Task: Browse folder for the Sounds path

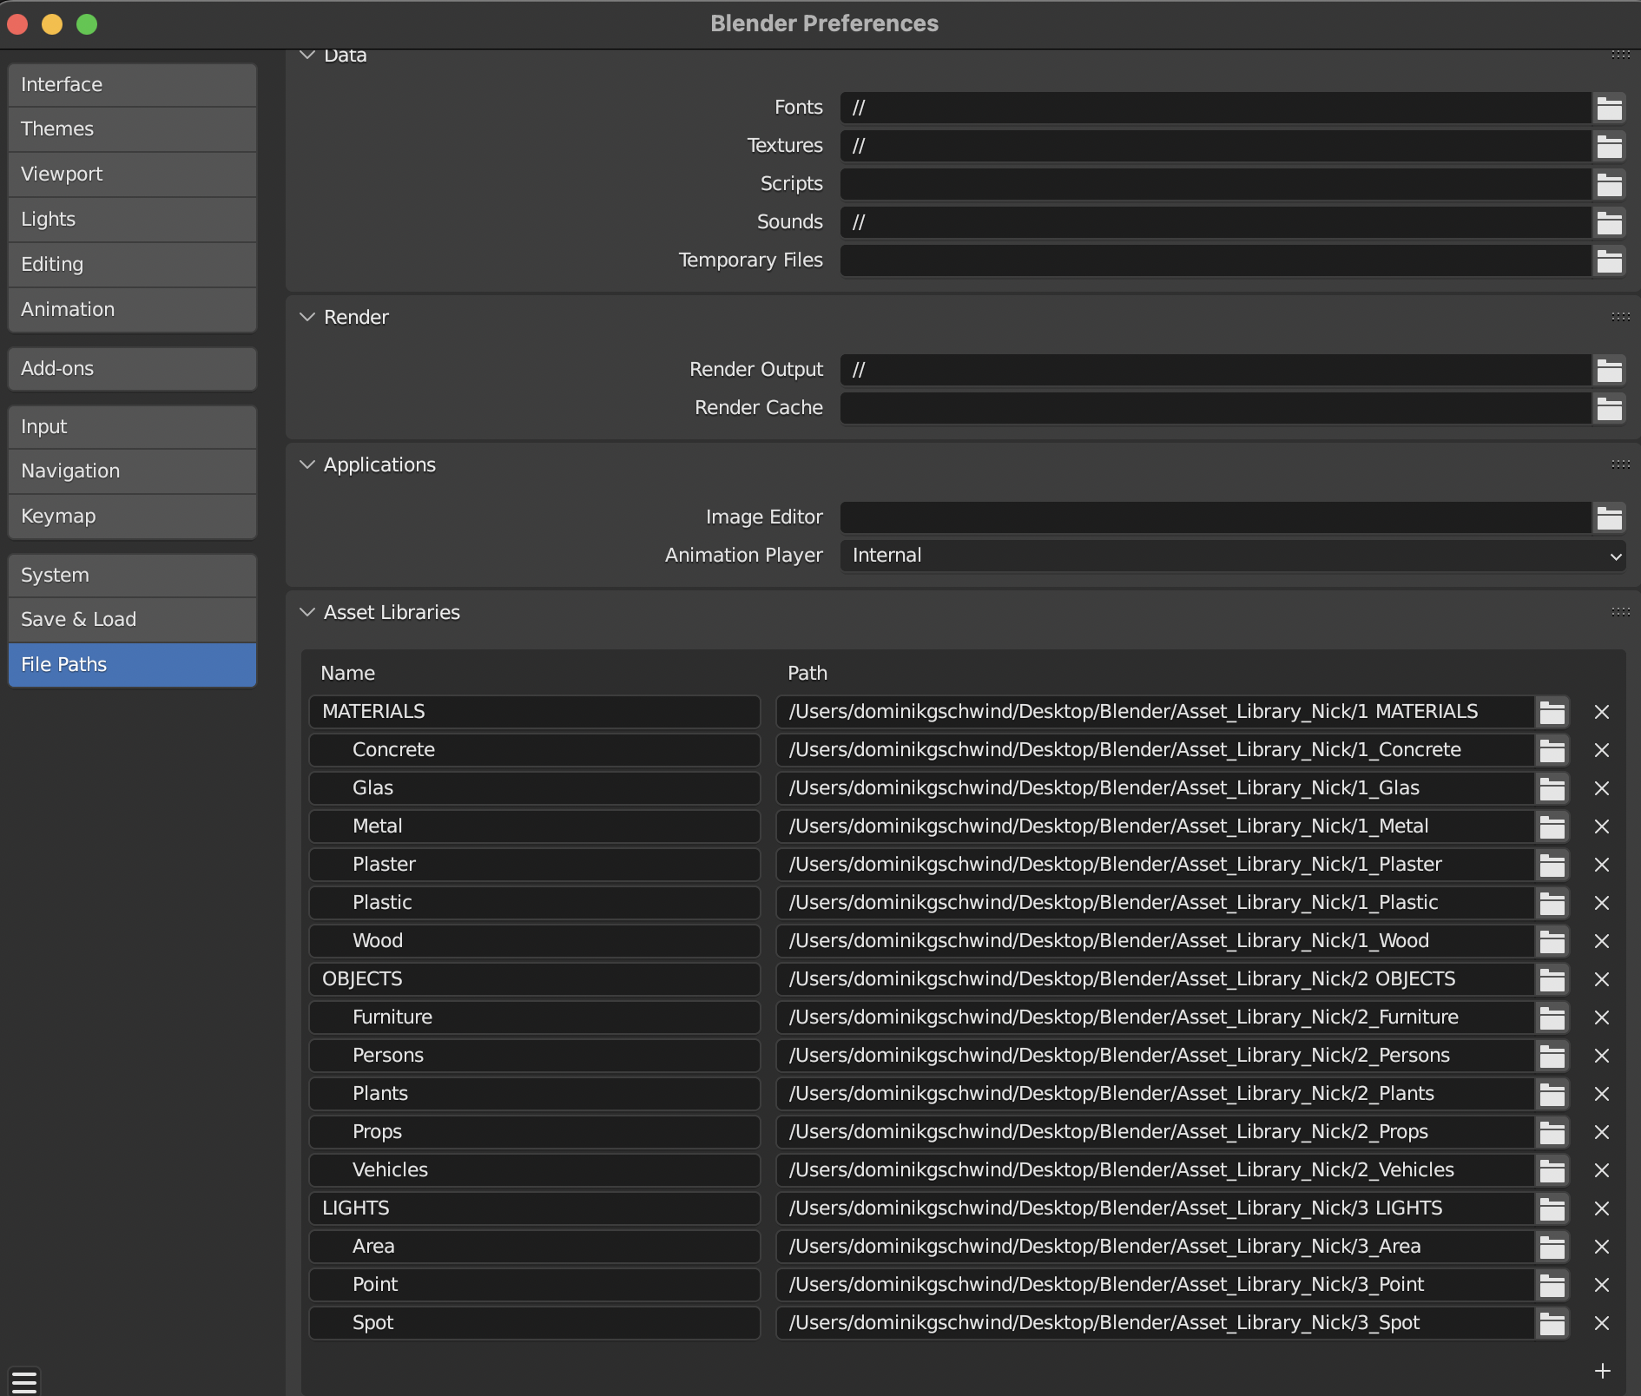Action: point(1610,222)
